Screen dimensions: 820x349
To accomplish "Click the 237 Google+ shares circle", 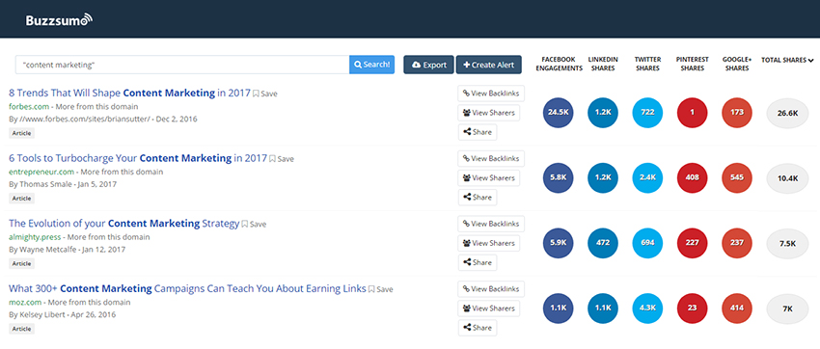I will [737, 244].
